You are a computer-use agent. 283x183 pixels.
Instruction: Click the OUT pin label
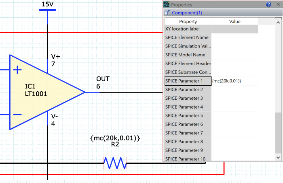[x=103, y=79]
